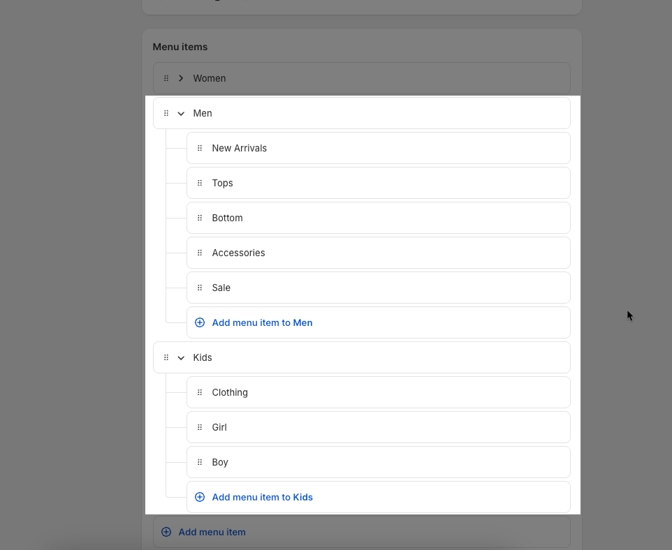Select the Clothing menu item

tap(379, 392)
